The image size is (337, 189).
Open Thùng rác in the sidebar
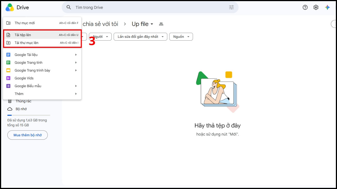click(24, 101)
